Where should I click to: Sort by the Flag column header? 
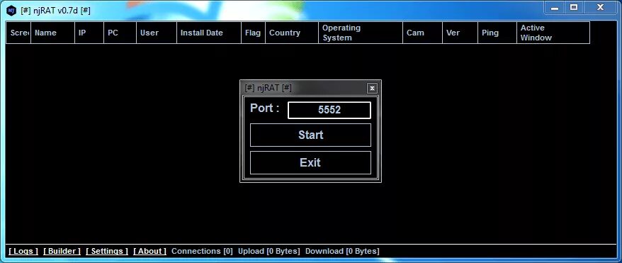click(253, 33)
